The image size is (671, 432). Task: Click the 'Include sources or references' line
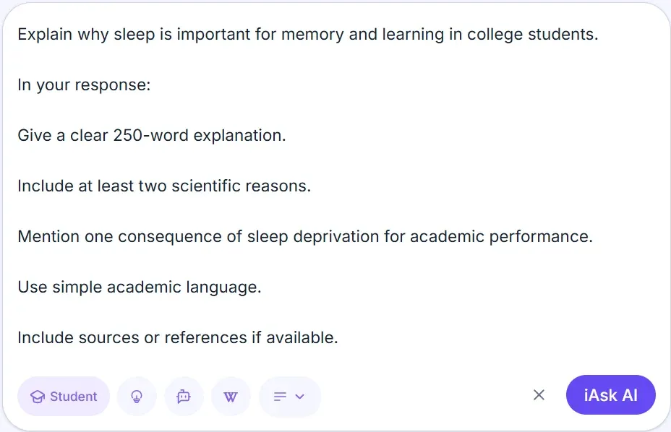[x=177, y=337]
